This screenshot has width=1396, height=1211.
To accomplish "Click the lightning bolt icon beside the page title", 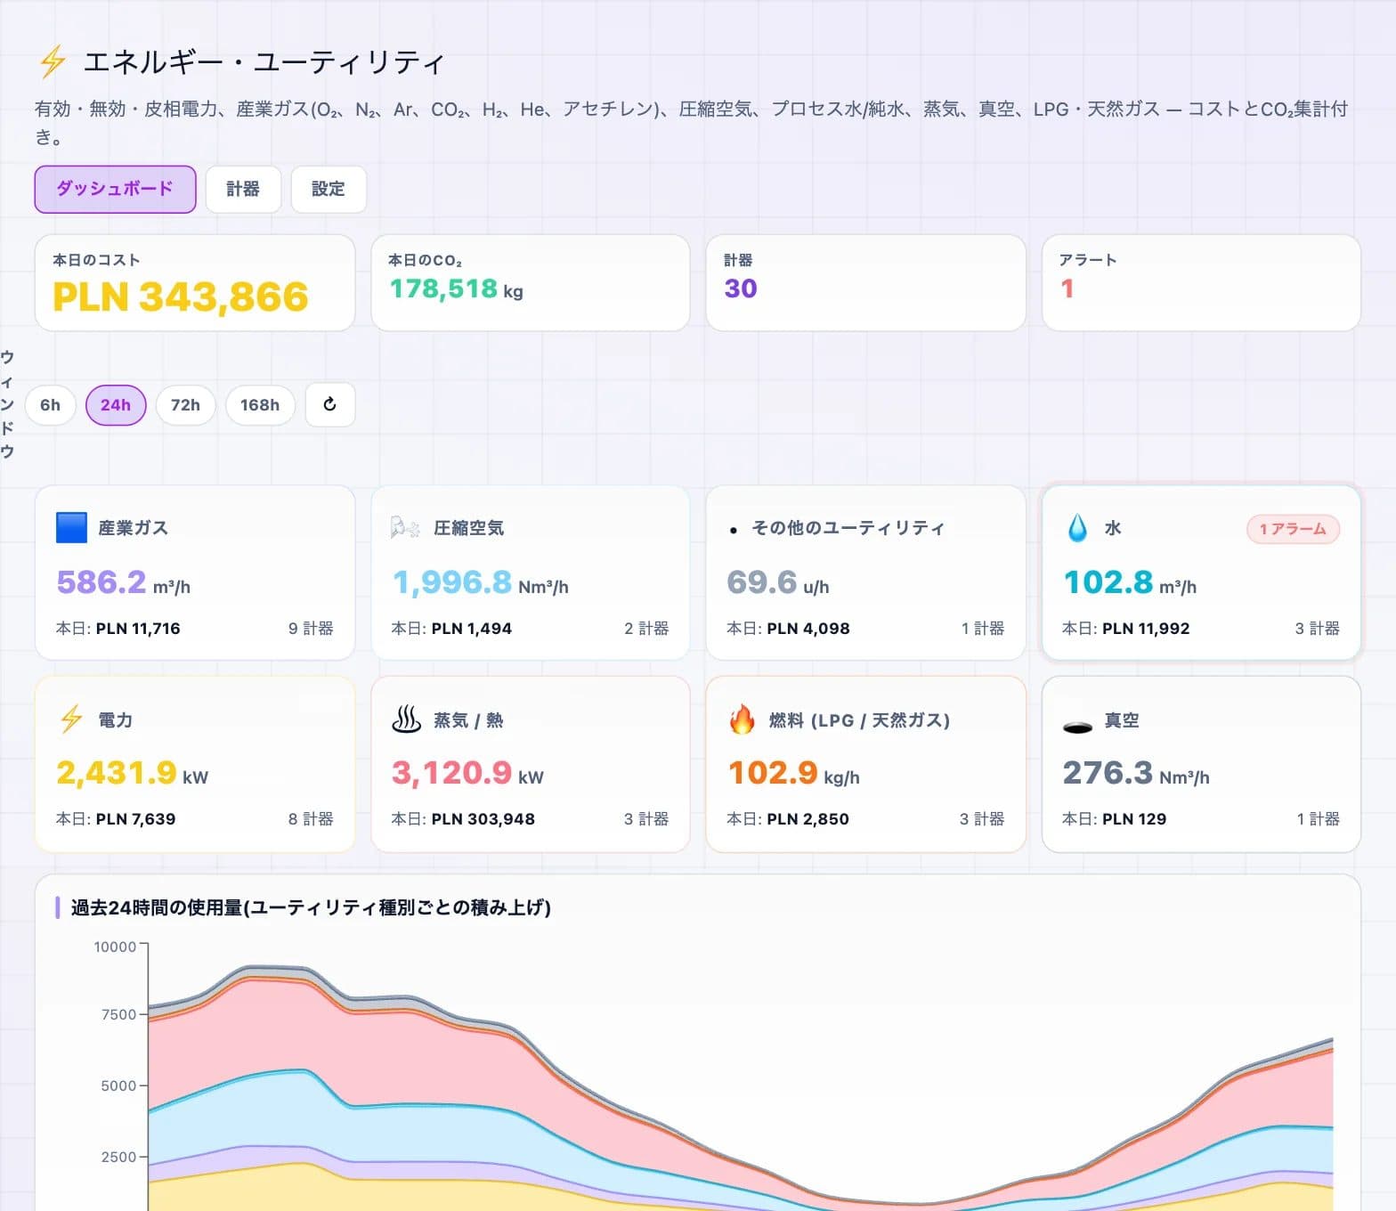I will 53,61.
